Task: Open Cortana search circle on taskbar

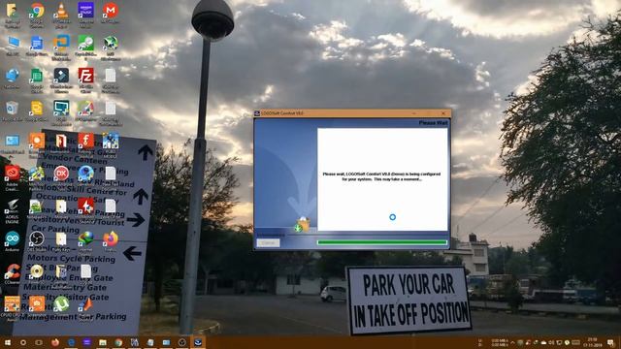Action: [23, 342]
